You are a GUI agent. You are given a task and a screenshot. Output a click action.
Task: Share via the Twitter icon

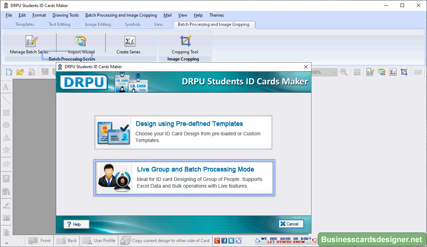point(231,241)
